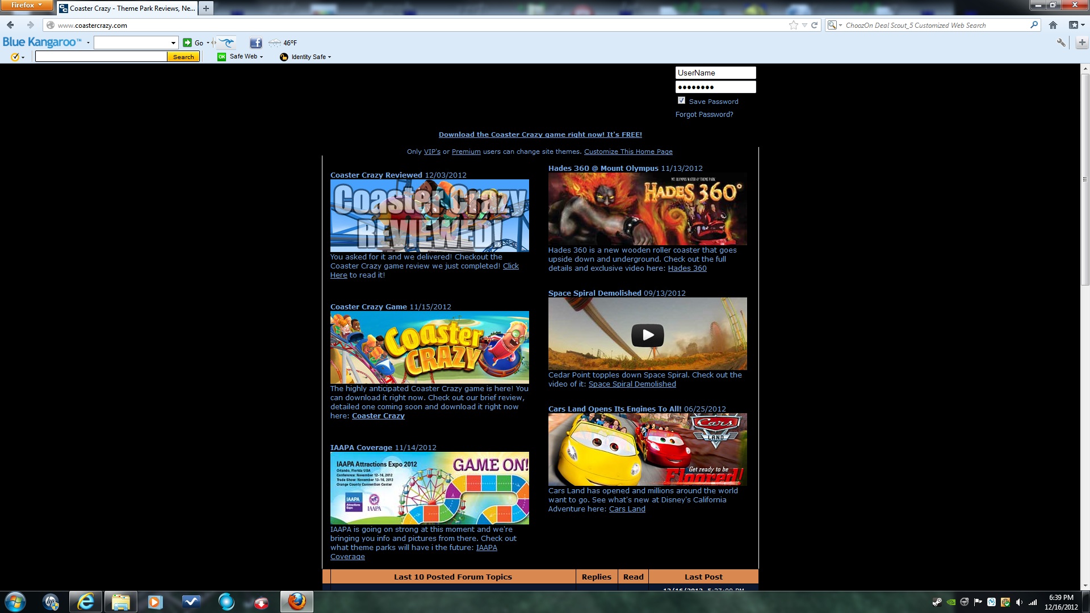Click the Forgot Password? link

(x=704, y=115)
